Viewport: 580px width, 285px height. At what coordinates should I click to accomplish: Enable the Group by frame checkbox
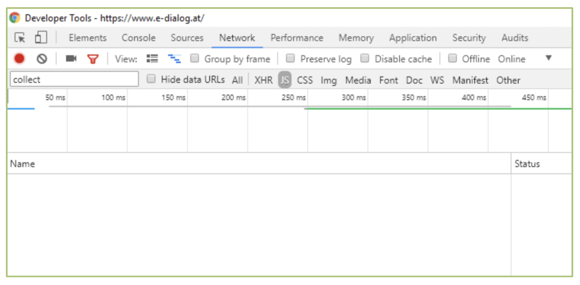point(195,59)
